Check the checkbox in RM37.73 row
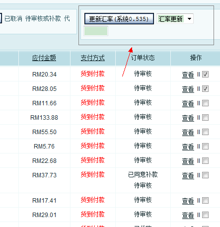The height and width of the screenshot is (227, 220). [x=205, y=175]
